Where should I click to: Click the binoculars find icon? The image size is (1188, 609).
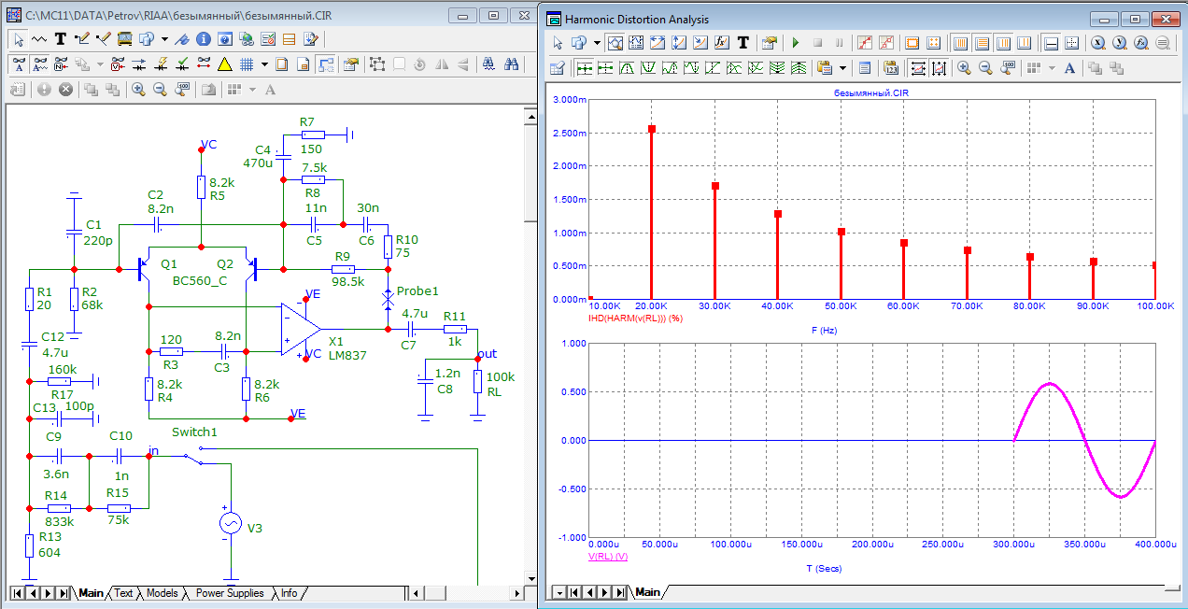point(511,64)
